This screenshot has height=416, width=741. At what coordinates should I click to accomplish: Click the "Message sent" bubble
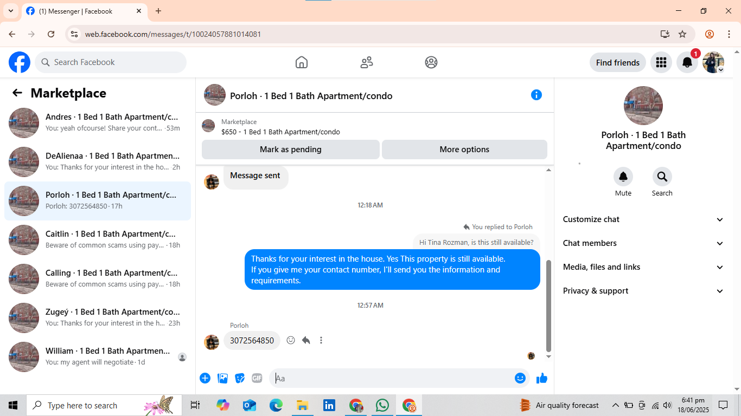point(255,177)
